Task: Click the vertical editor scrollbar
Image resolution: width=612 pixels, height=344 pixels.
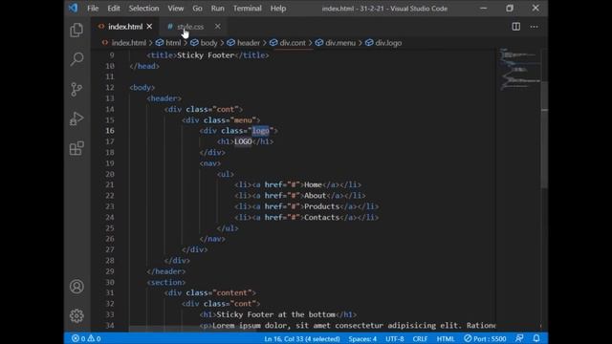Action: (544, 136)
